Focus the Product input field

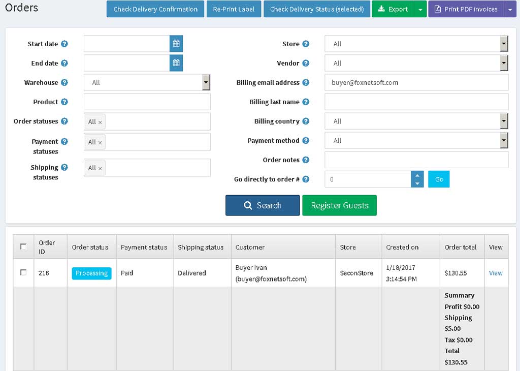(147, 102)
